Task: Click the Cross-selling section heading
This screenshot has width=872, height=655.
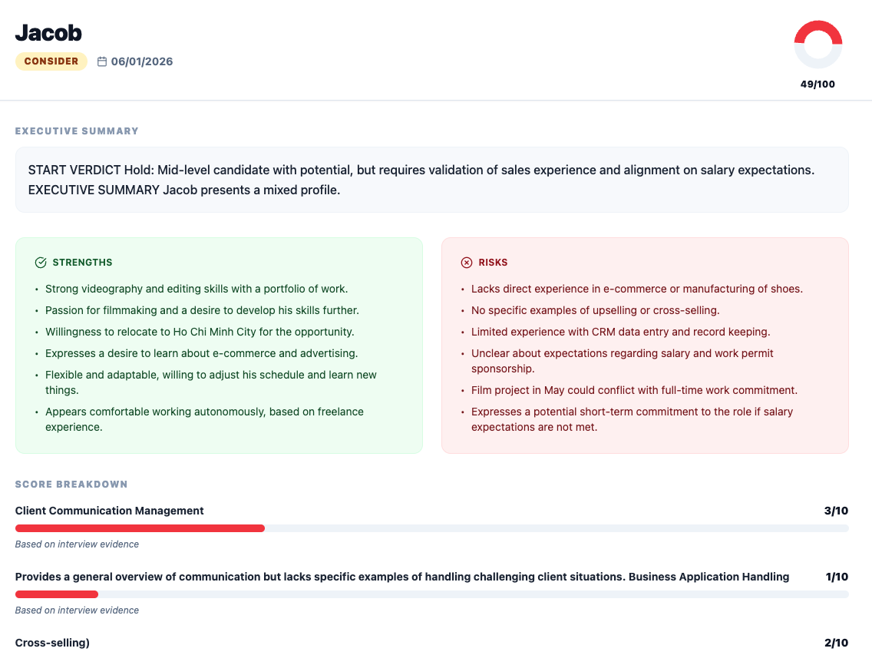Action: (51, 642)
